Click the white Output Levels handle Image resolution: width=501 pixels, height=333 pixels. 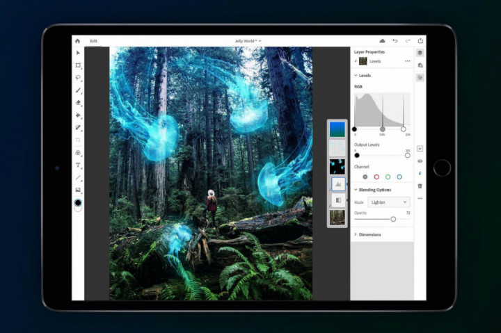coord(407,156)
